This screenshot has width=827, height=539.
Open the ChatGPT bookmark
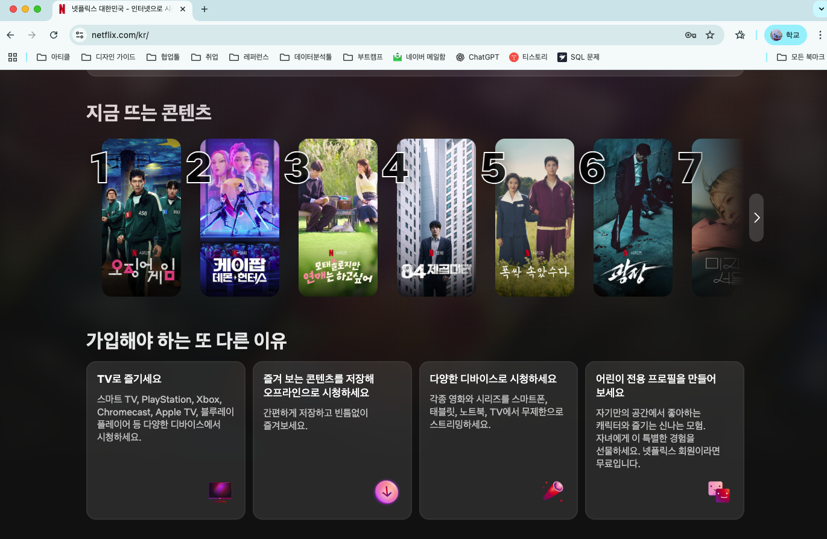(x=478, y=57)
